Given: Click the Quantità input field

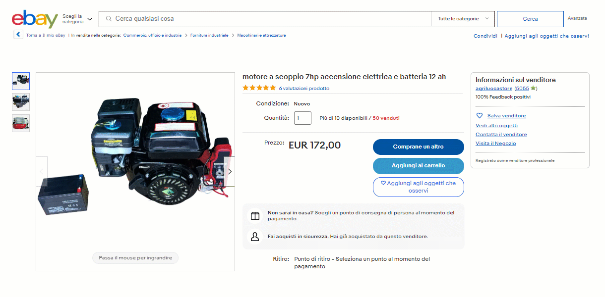Looking at the screenshot, I should (302, 118).
